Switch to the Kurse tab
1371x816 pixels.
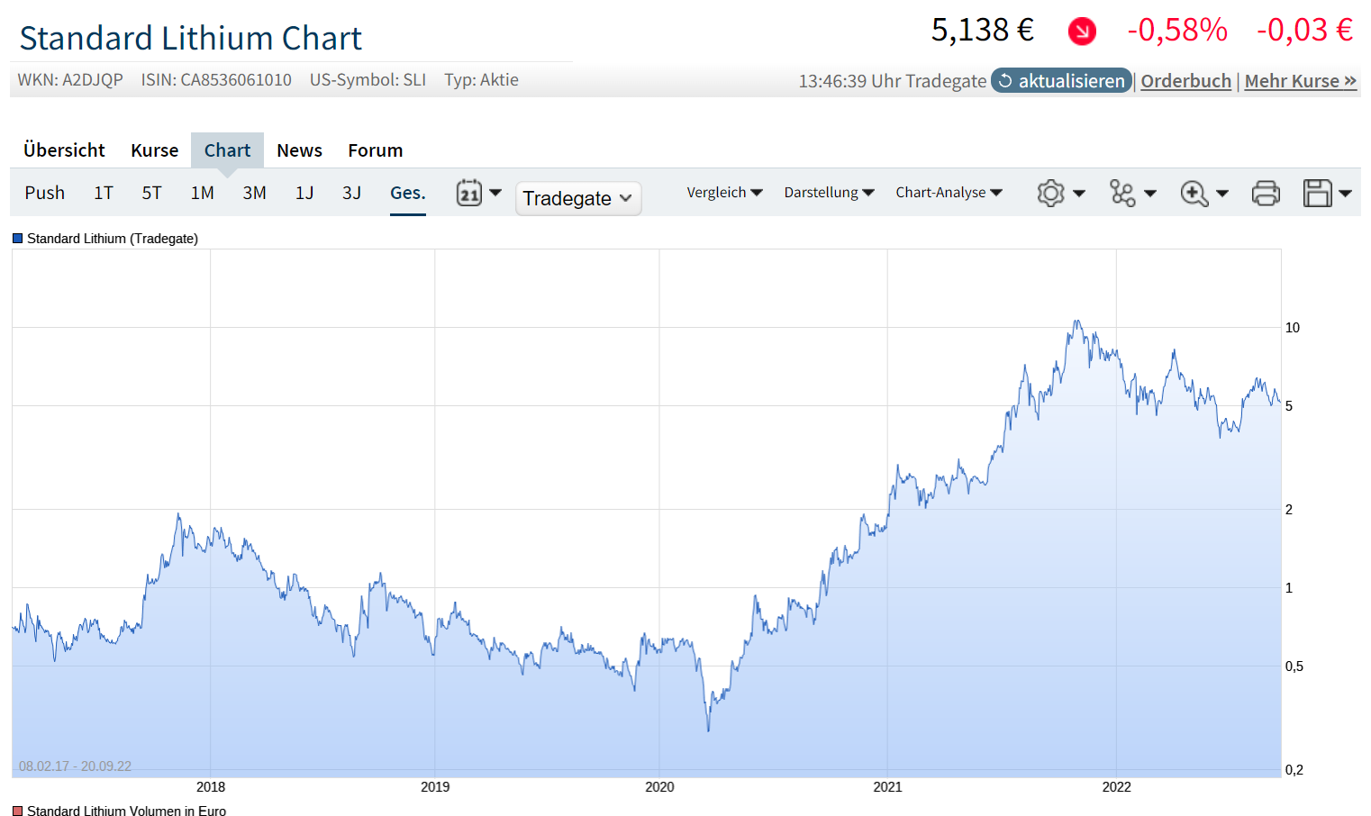coord(155,150)
